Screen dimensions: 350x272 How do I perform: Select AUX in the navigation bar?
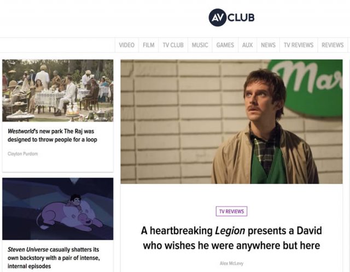pos(248,45)
